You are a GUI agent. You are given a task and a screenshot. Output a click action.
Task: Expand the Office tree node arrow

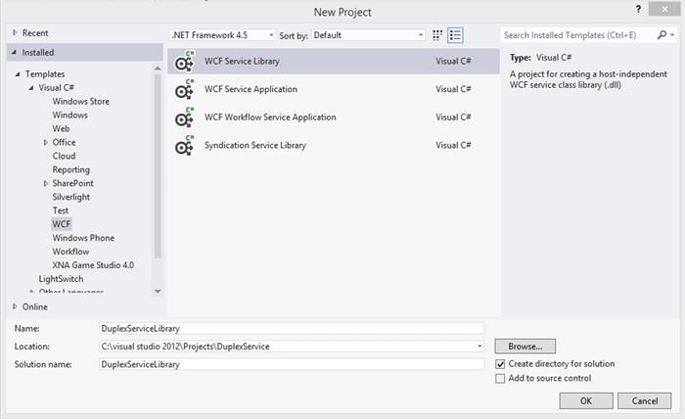point(45,142)
